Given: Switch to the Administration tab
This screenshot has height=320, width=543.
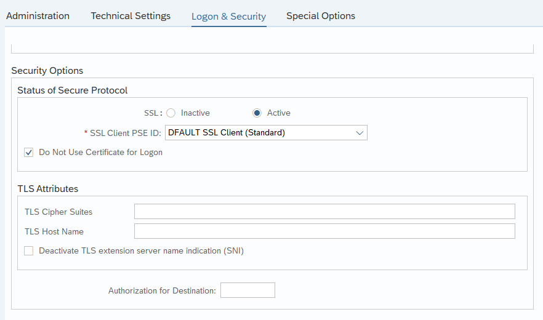Looking at the screenshot, I should pos(38,16).
